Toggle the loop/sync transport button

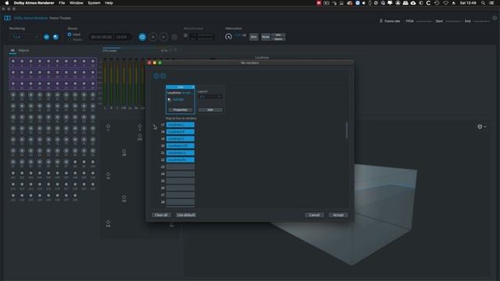[x=142, y=37]
